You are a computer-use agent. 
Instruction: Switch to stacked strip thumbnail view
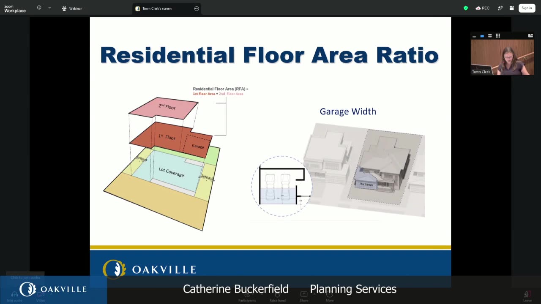coord(490,36)
